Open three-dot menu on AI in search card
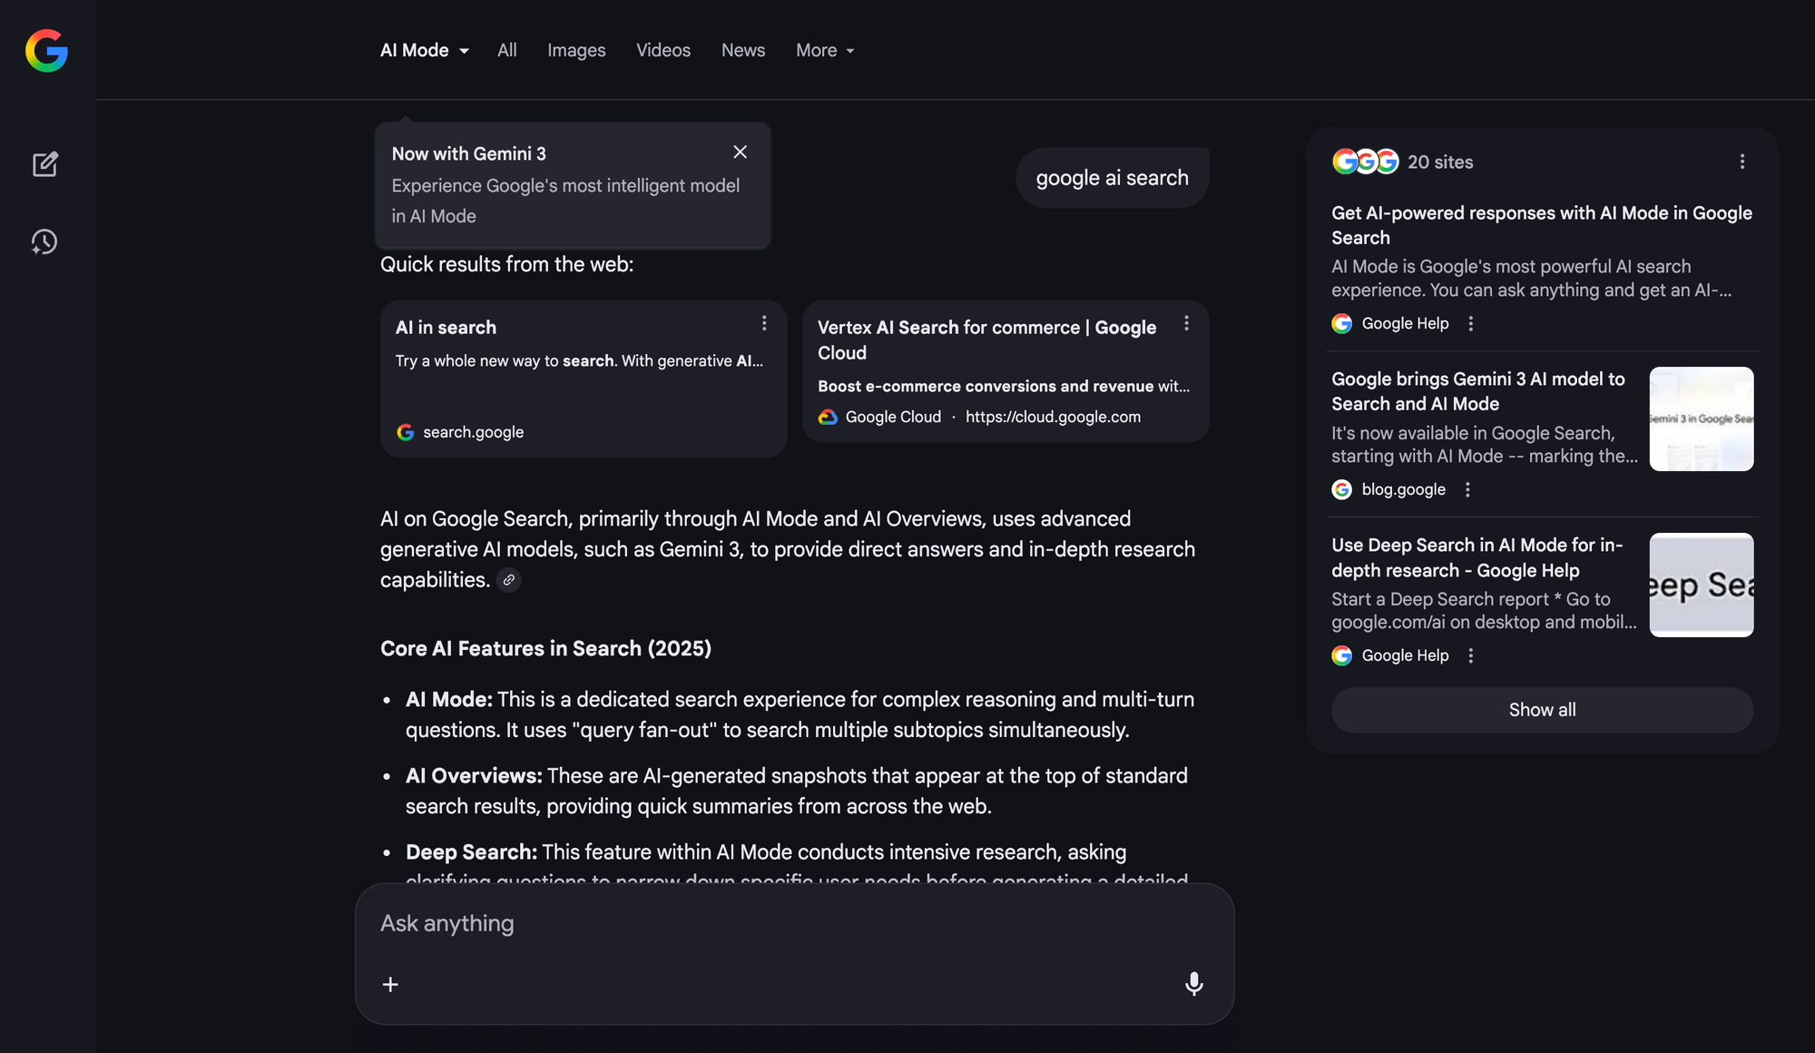 pyautogui.click(x=764, y=323)
